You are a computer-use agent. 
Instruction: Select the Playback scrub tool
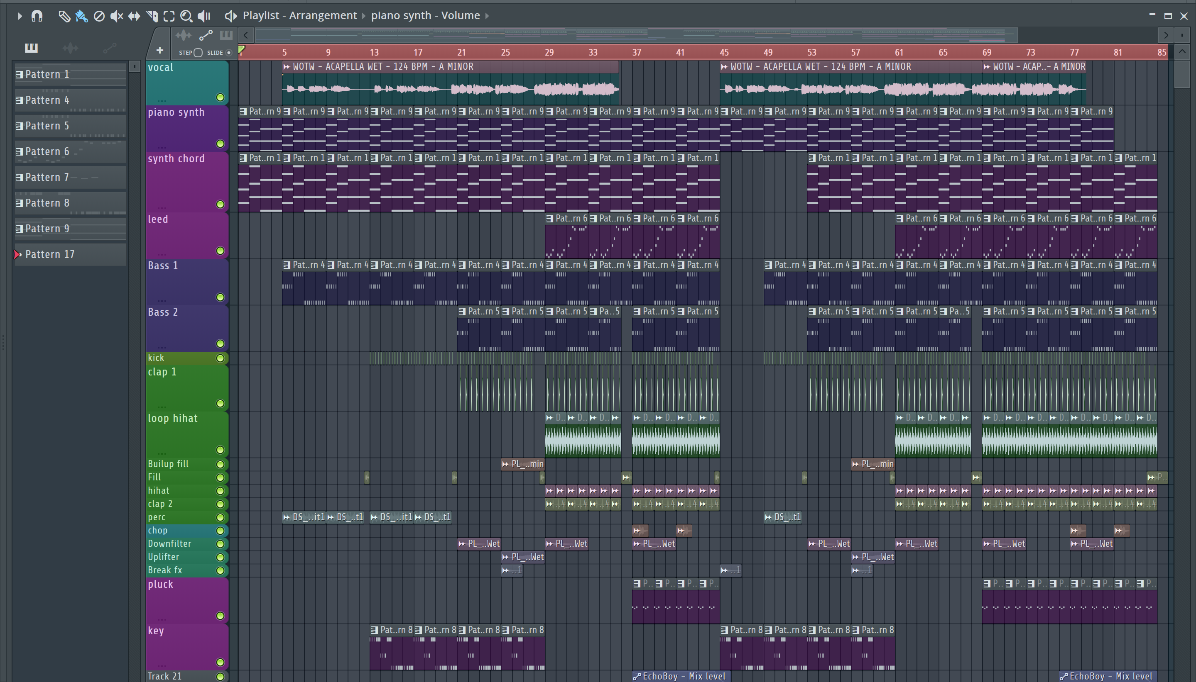[204, 16]
